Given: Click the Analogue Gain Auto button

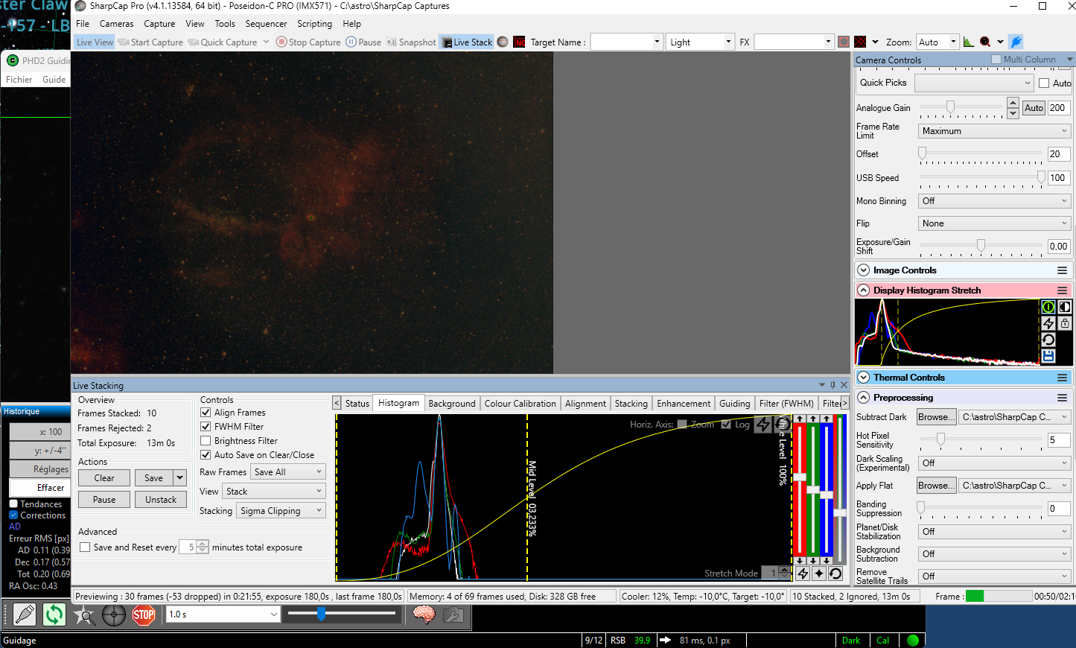Looking at the screenshot, I should 1034,108.
